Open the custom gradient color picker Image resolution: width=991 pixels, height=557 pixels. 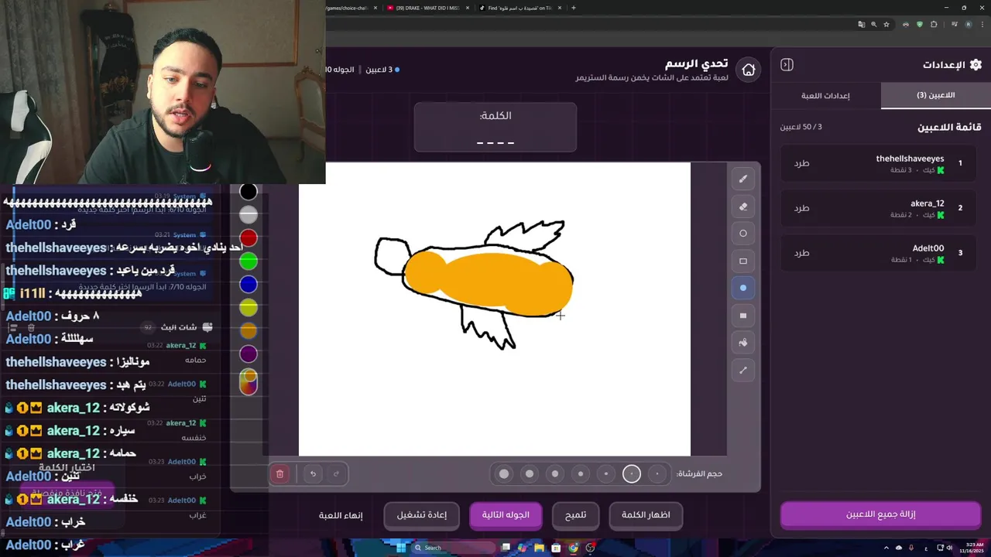[x=249, y=381]
